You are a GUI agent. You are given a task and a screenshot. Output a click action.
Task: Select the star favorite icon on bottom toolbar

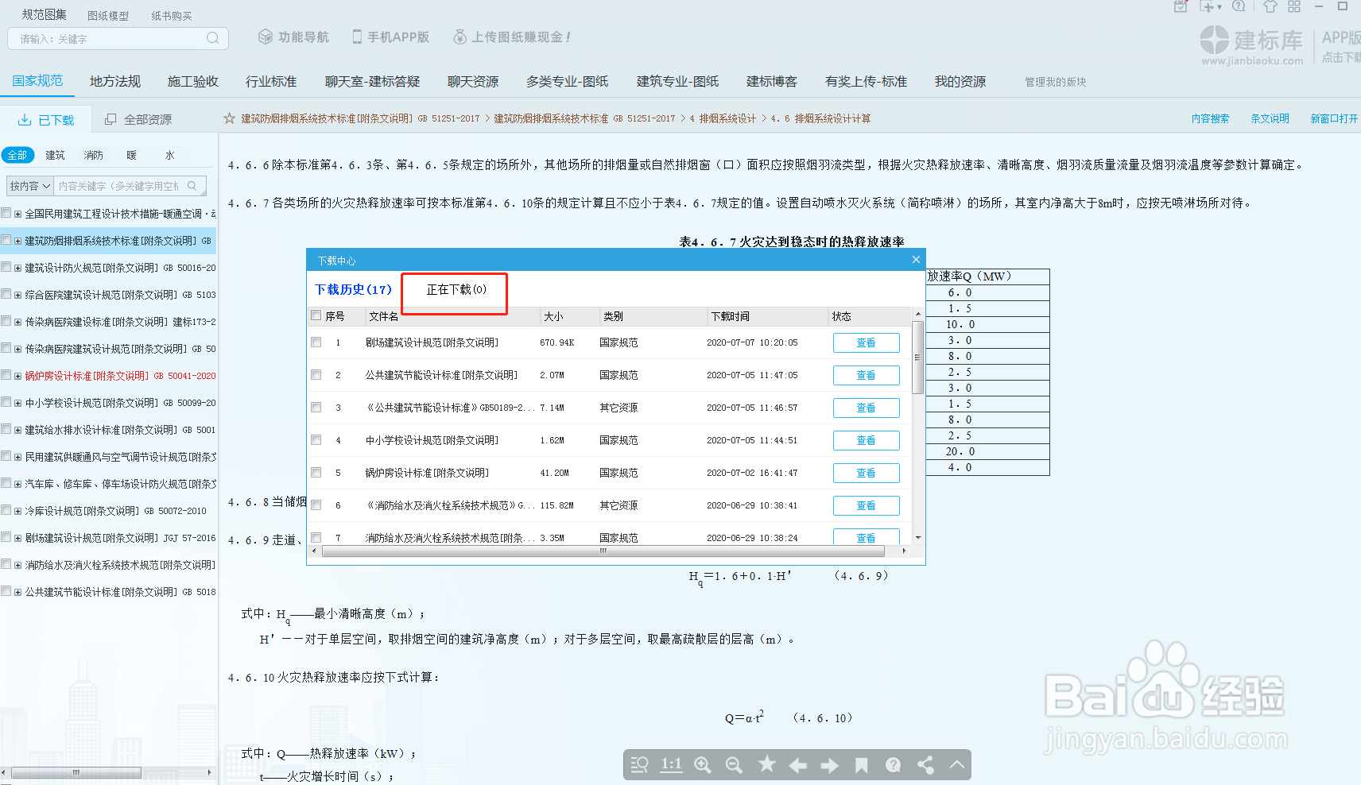[x=766, y=764]
